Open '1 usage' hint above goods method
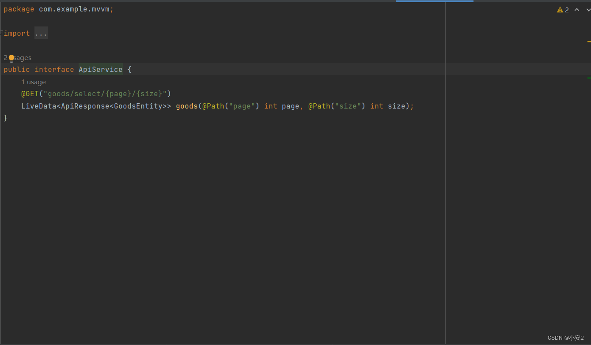 pyautogui.click(x=34, y=82)
